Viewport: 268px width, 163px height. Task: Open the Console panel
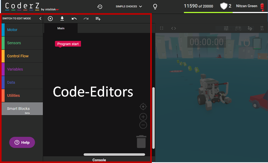coord(99,160)
